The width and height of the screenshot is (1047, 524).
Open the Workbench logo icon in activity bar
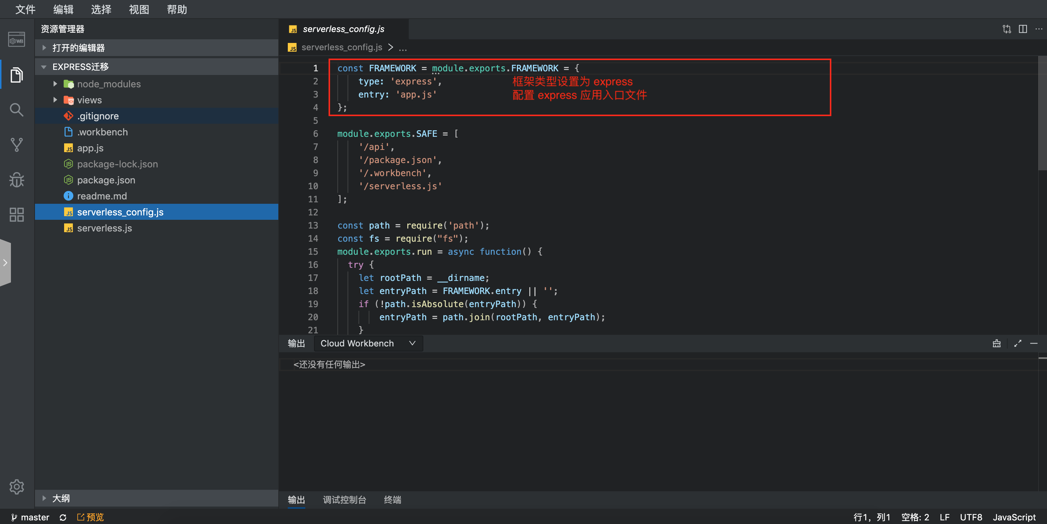[17, 40]
